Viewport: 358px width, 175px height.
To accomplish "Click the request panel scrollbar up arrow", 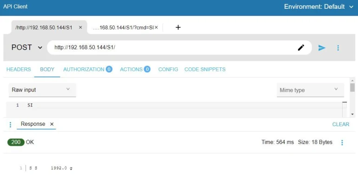I will point(352,80).
